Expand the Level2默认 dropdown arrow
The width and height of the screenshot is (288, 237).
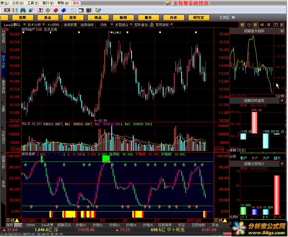point(24,25)
